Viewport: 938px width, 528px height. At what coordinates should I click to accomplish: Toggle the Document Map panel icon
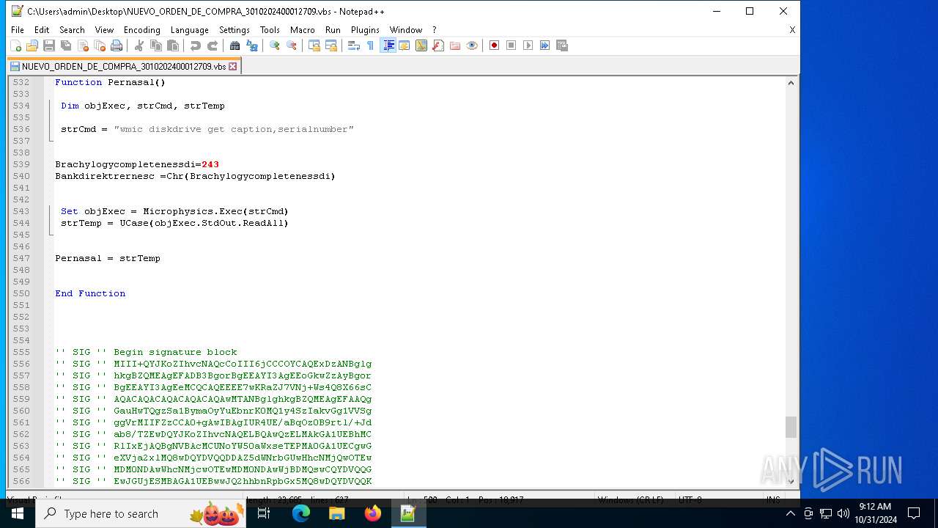point(421,45)
